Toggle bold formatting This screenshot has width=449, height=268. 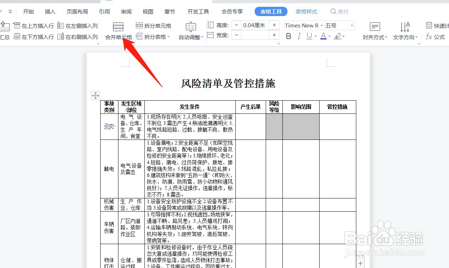pos(289,36)
